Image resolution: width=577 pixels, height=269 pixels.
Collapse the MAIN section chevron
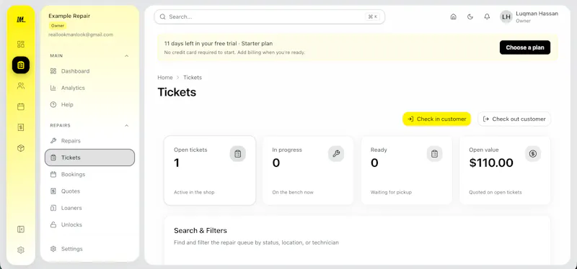(127, 56)
